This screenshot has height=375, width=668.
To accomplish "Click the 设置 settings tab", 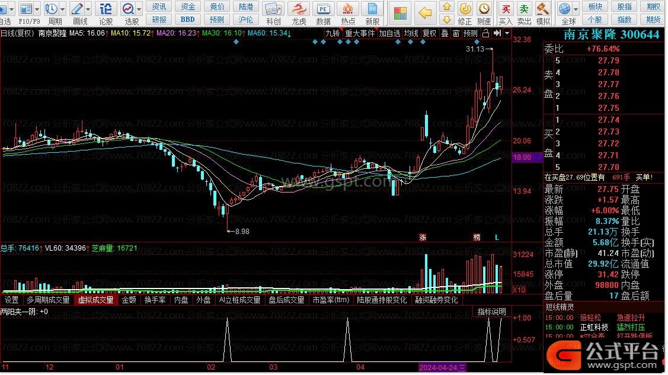I will point(11,300).
